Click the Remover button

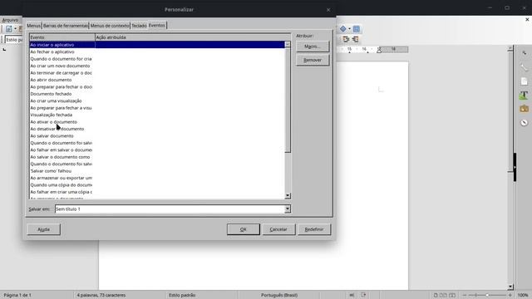pyautogui.click(x=313, y=60)
